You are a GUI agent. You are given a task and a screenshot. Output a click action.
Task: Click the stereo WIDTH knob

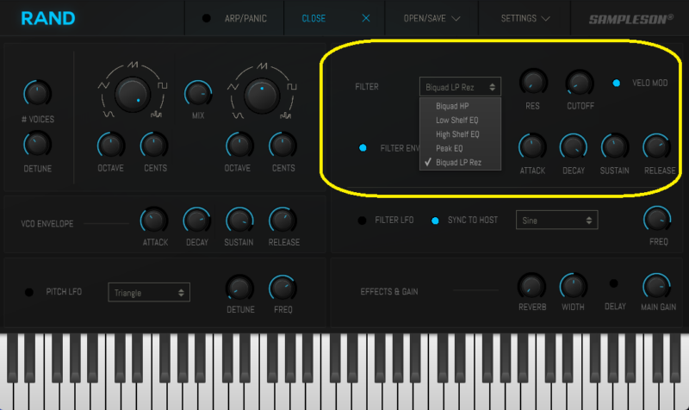(573, 285)
